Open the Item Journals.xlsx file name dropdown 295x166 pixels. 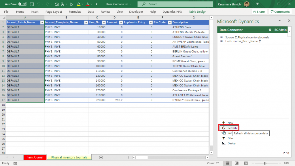130,4
